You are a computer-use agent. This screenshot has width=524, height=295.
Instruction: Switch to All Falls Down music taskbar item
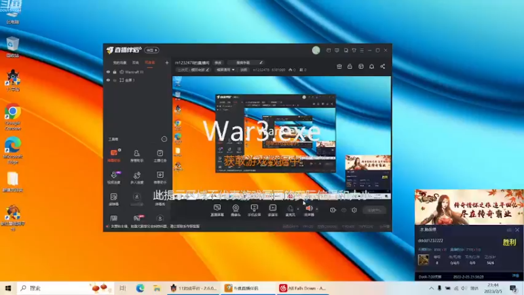coord(304,288)
